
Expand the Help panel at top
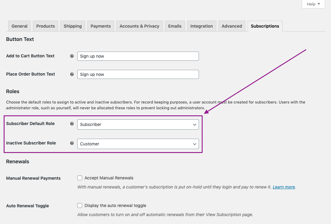click(x=313, y=4)
